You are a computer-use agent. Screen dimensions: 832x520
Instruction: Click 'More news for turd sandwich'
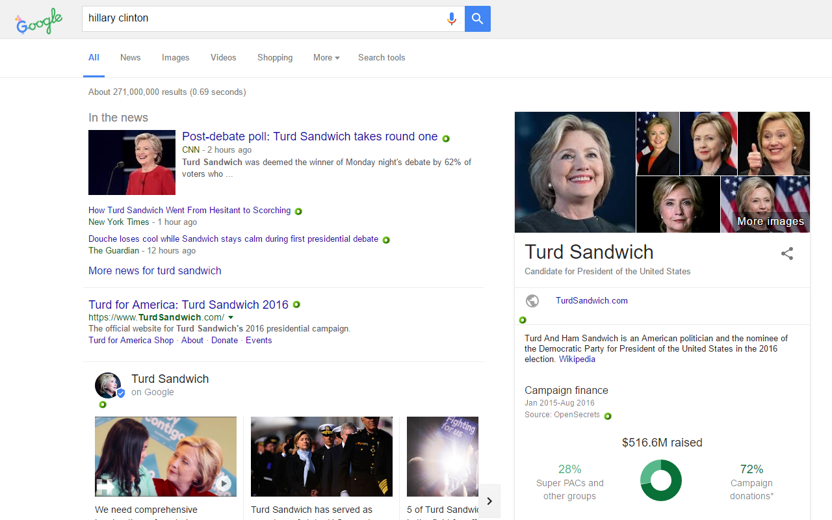click(x=155, y=271)
